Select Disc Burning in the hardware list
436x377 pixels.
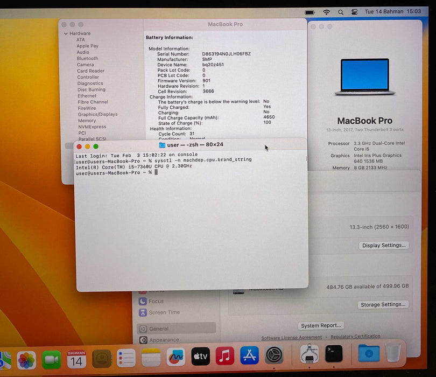91,89
